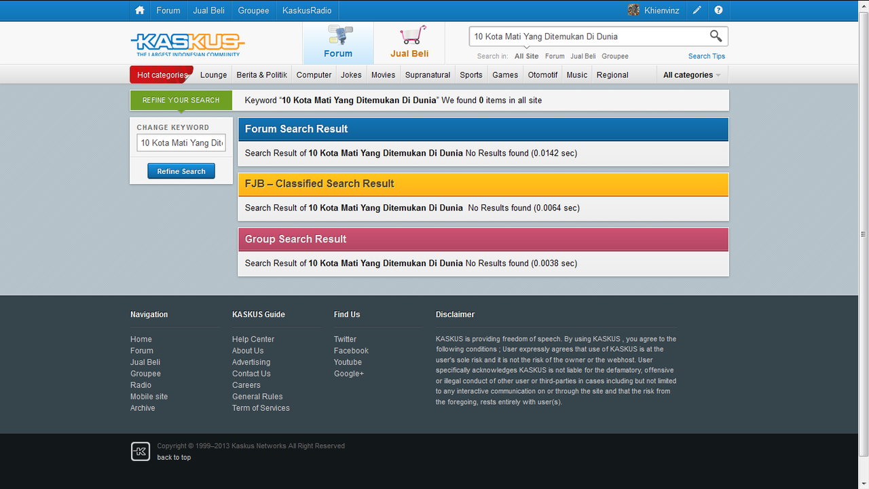Image resolution: width=869 pixels, height=489 pixels.
Task: Select Jual Beli search scope
Action: [x=583, y=56]
